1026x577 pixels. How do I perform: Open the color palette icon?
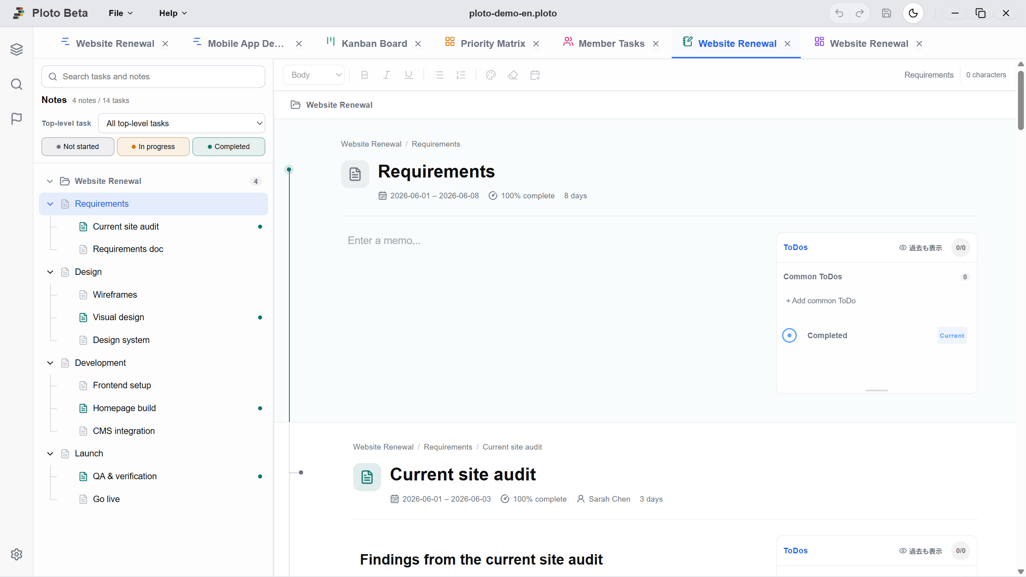(491, 75)
